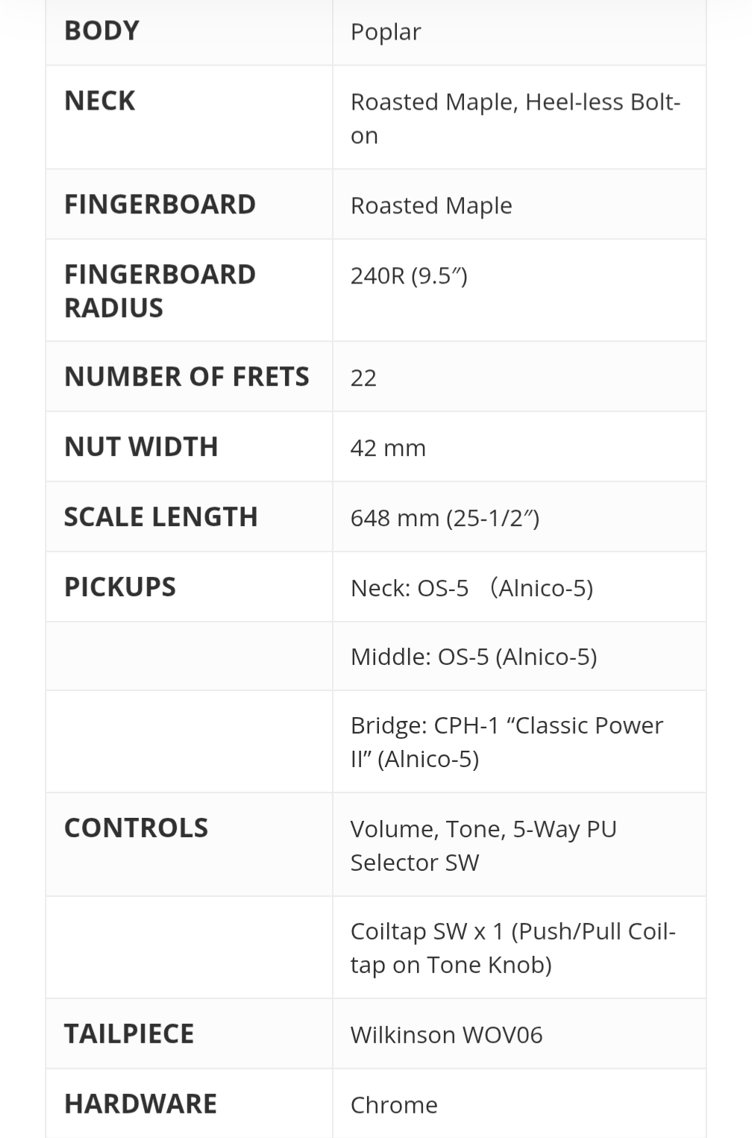Select the Neck: OS-5 pickup entry
This screenshot has width=752, height=1138.
click(471, 588)
